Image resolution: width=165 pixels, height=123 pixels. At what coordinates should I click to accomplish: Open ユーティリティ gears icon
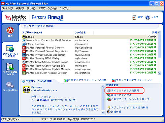[x=10, y=85]
